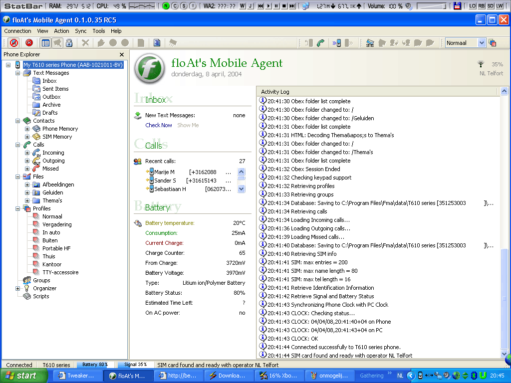Select Sebastiaan H in recent calls
The width and height of the screenshot is (511, 383).
(189, 189)
